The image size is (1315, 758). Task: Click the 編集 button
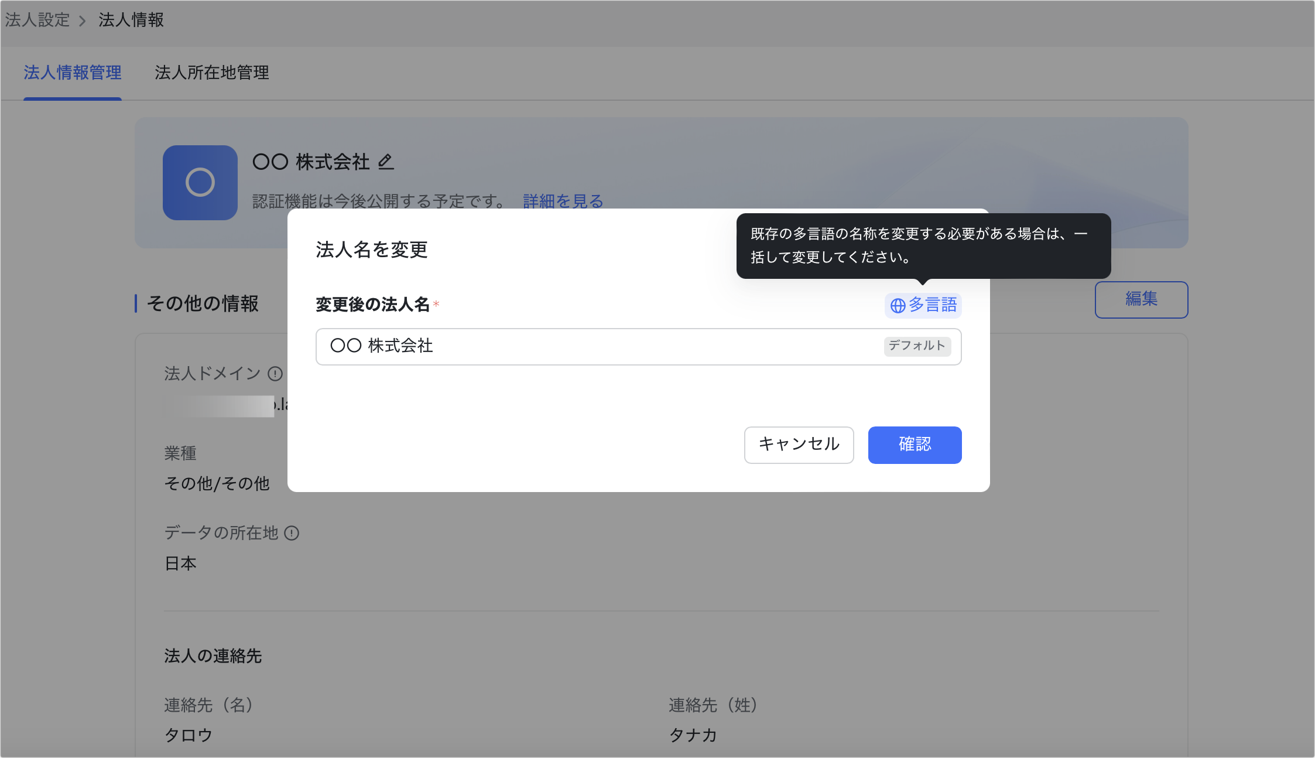tap(1141, 299)
